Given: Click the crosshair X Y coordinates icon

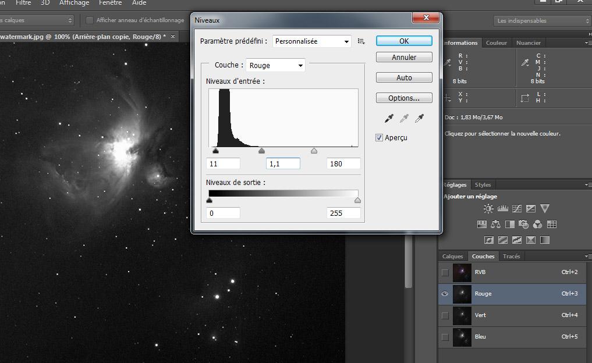Looking at the screenshot, I should (x=448, y=98).
